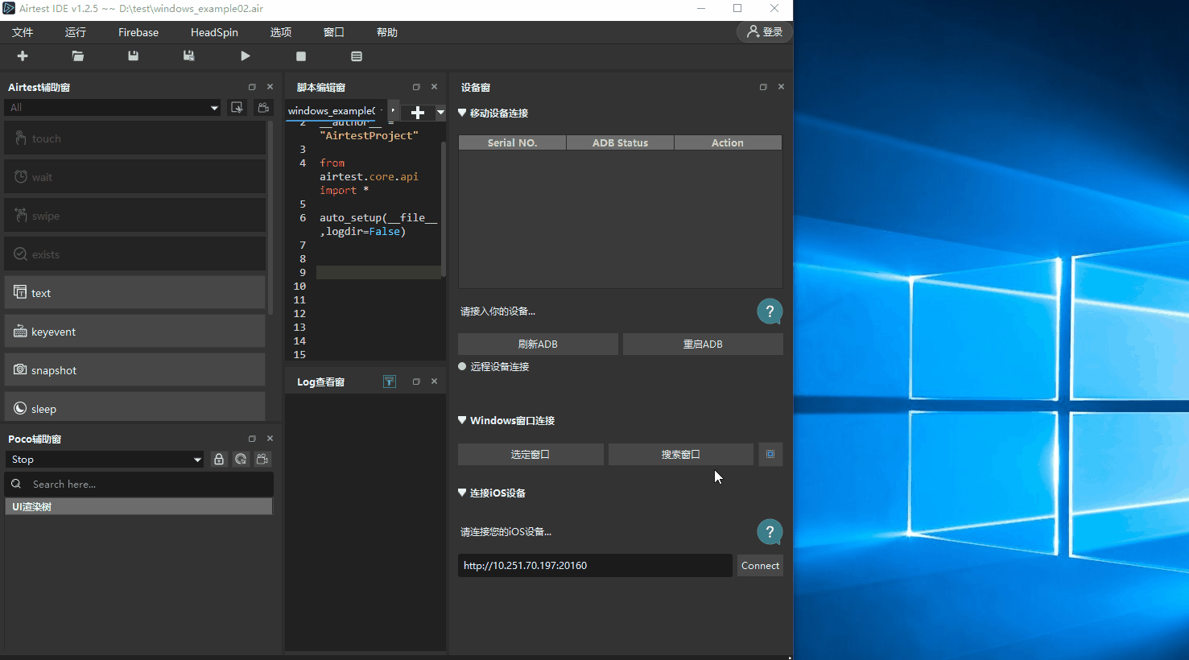Select the snapshot command
Image resolution: width=1189 pixels, height=660 pixels.
[135, 370]
